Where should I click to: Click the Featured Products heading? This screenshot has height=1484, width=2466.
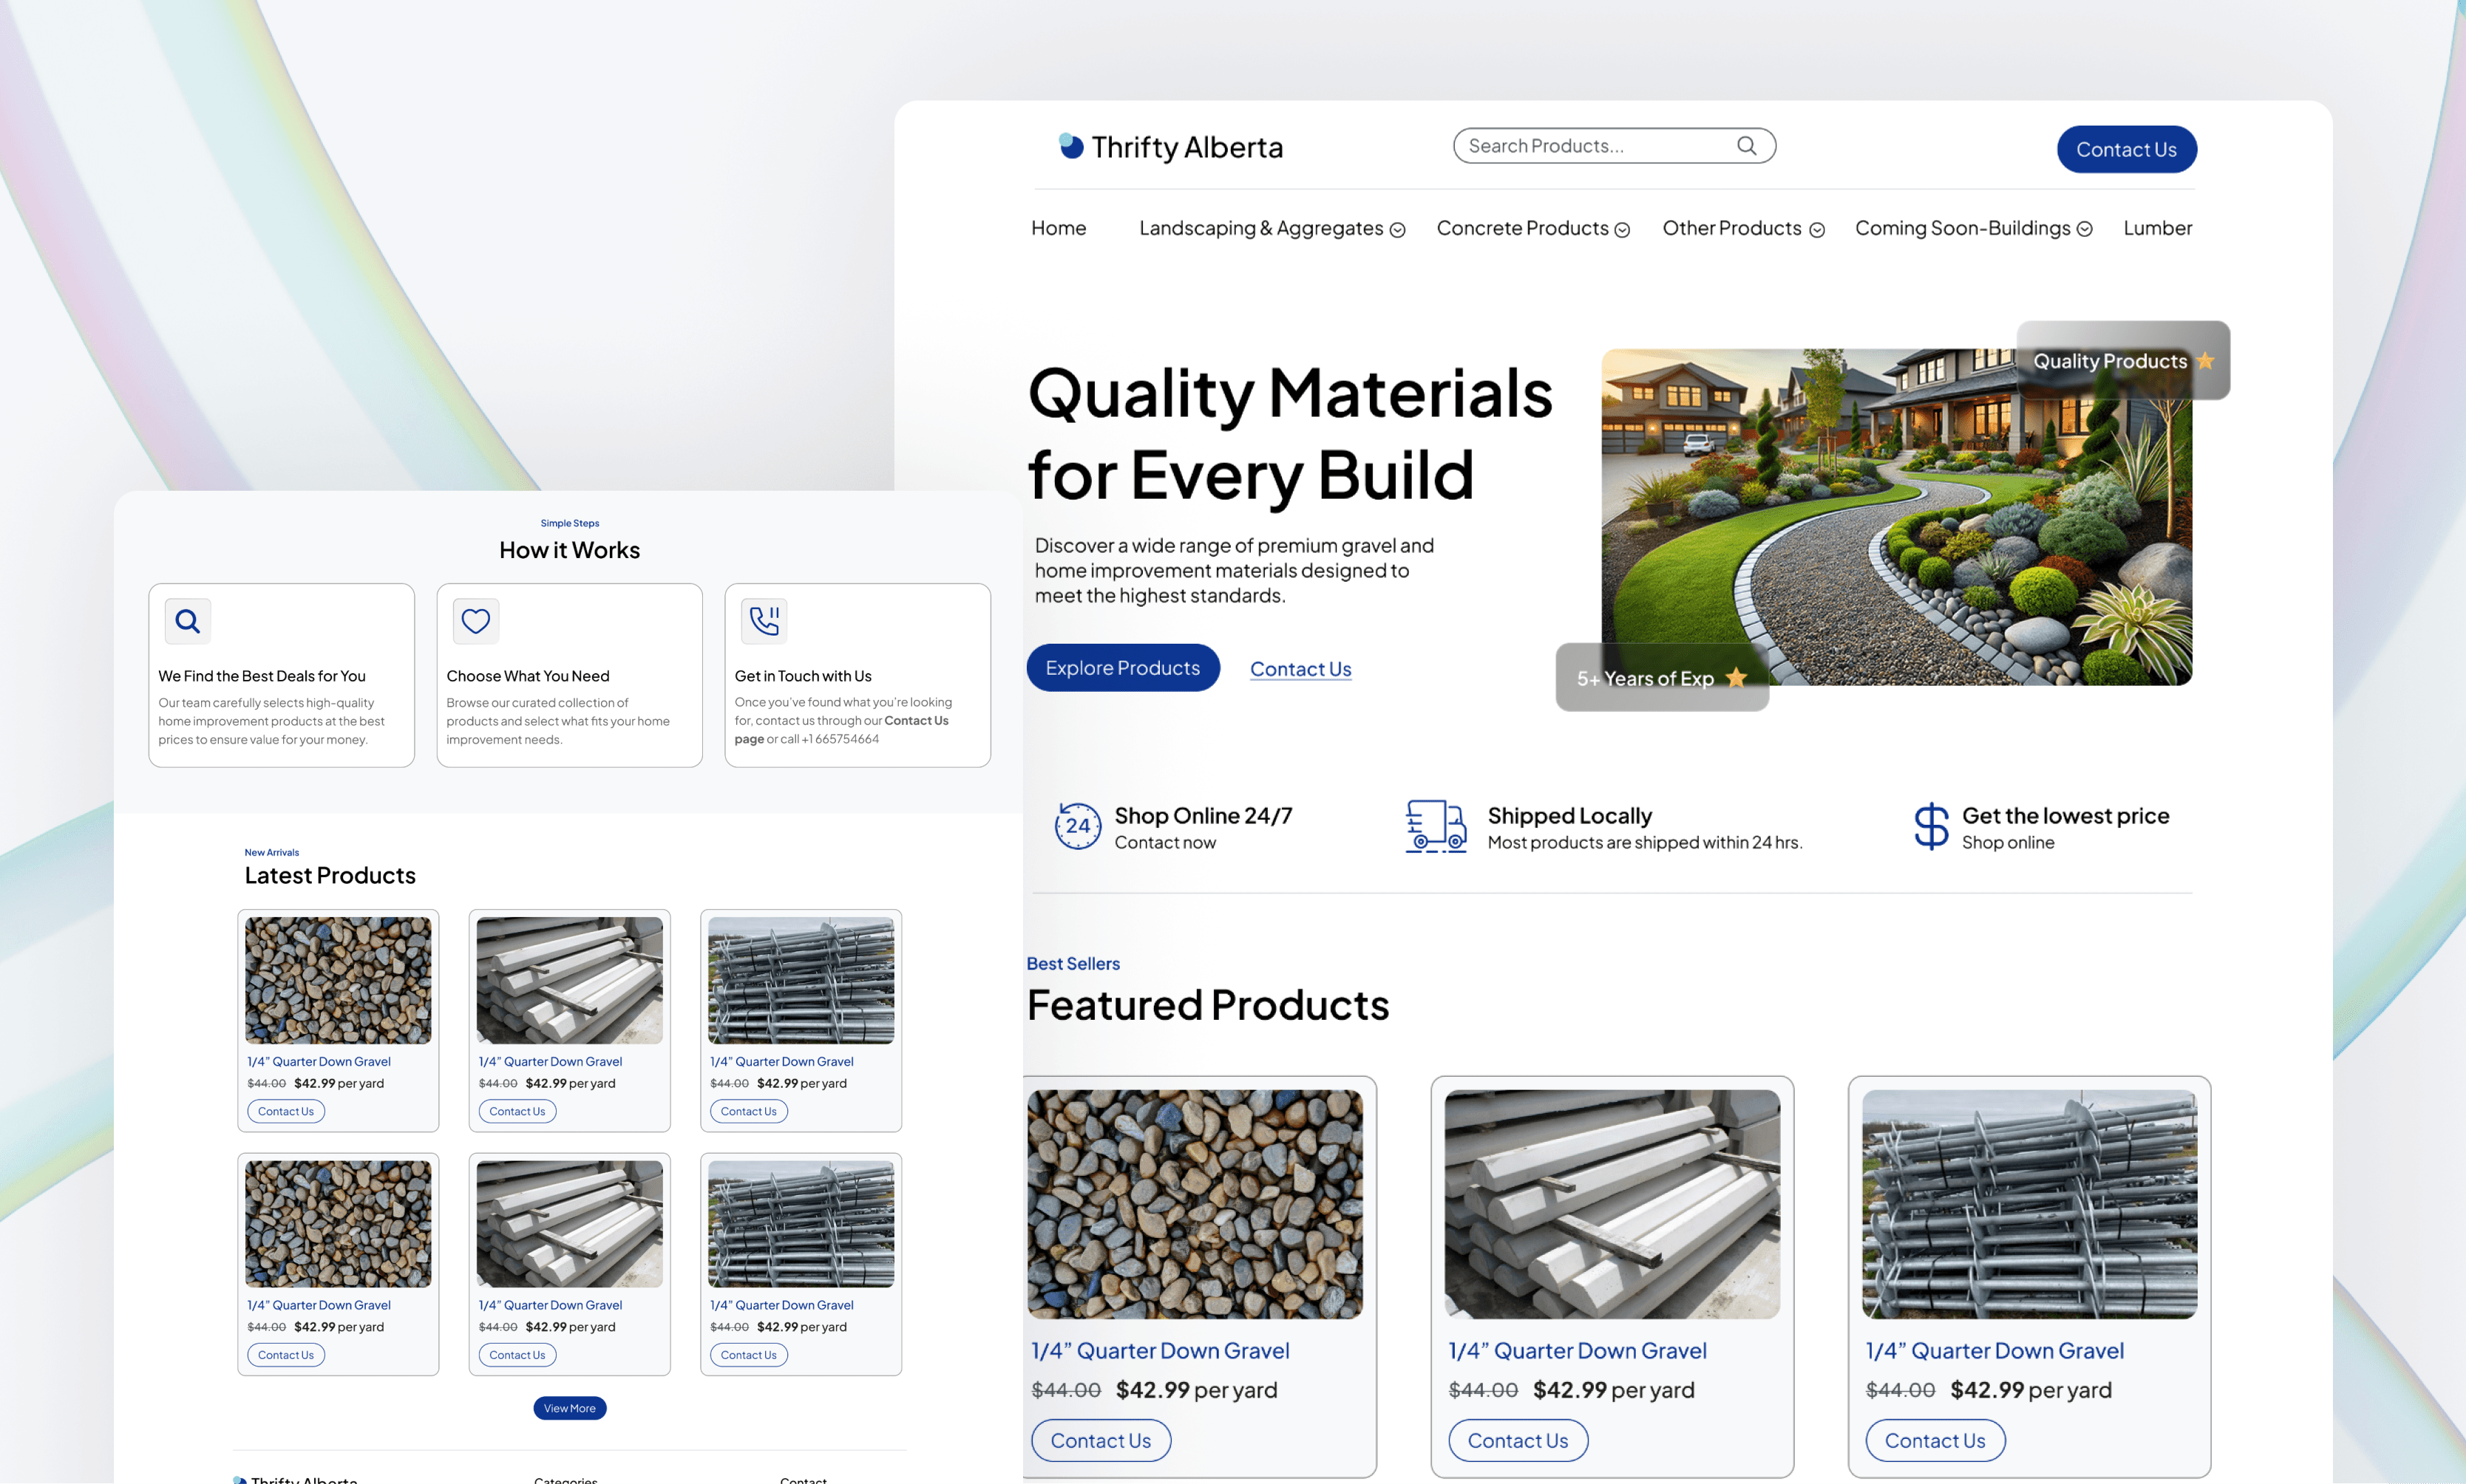(x=1208, y=1005)
